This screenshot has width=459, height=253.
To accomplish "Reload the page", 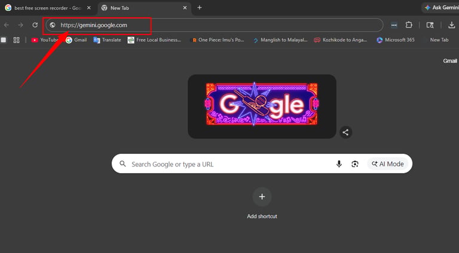I will click(35, 25).
